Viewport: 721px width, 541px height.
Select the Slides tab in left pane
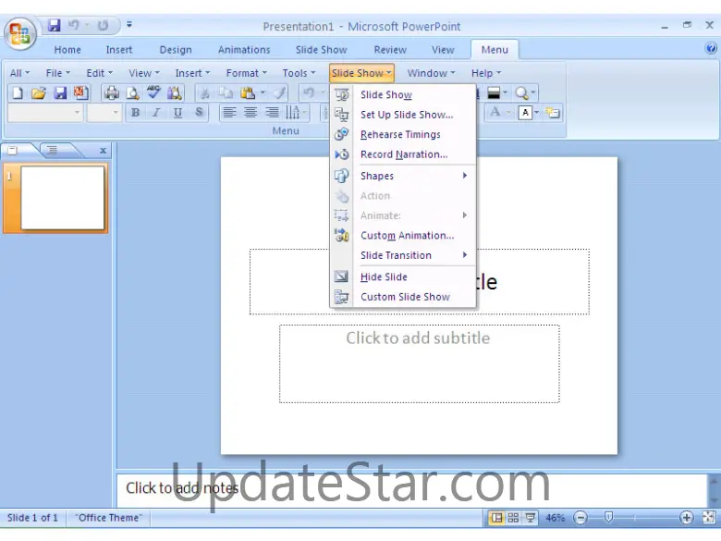tap(13, 151)
